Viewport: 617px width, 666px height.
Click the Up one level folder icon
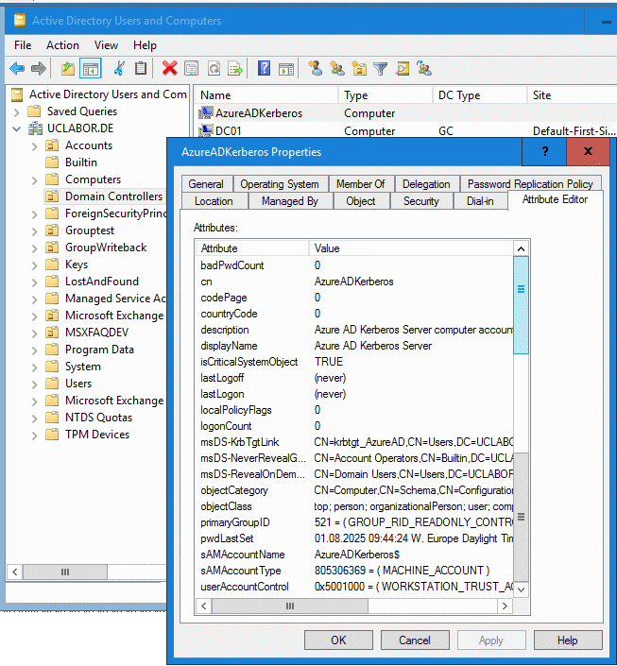[x=68, y=68]
